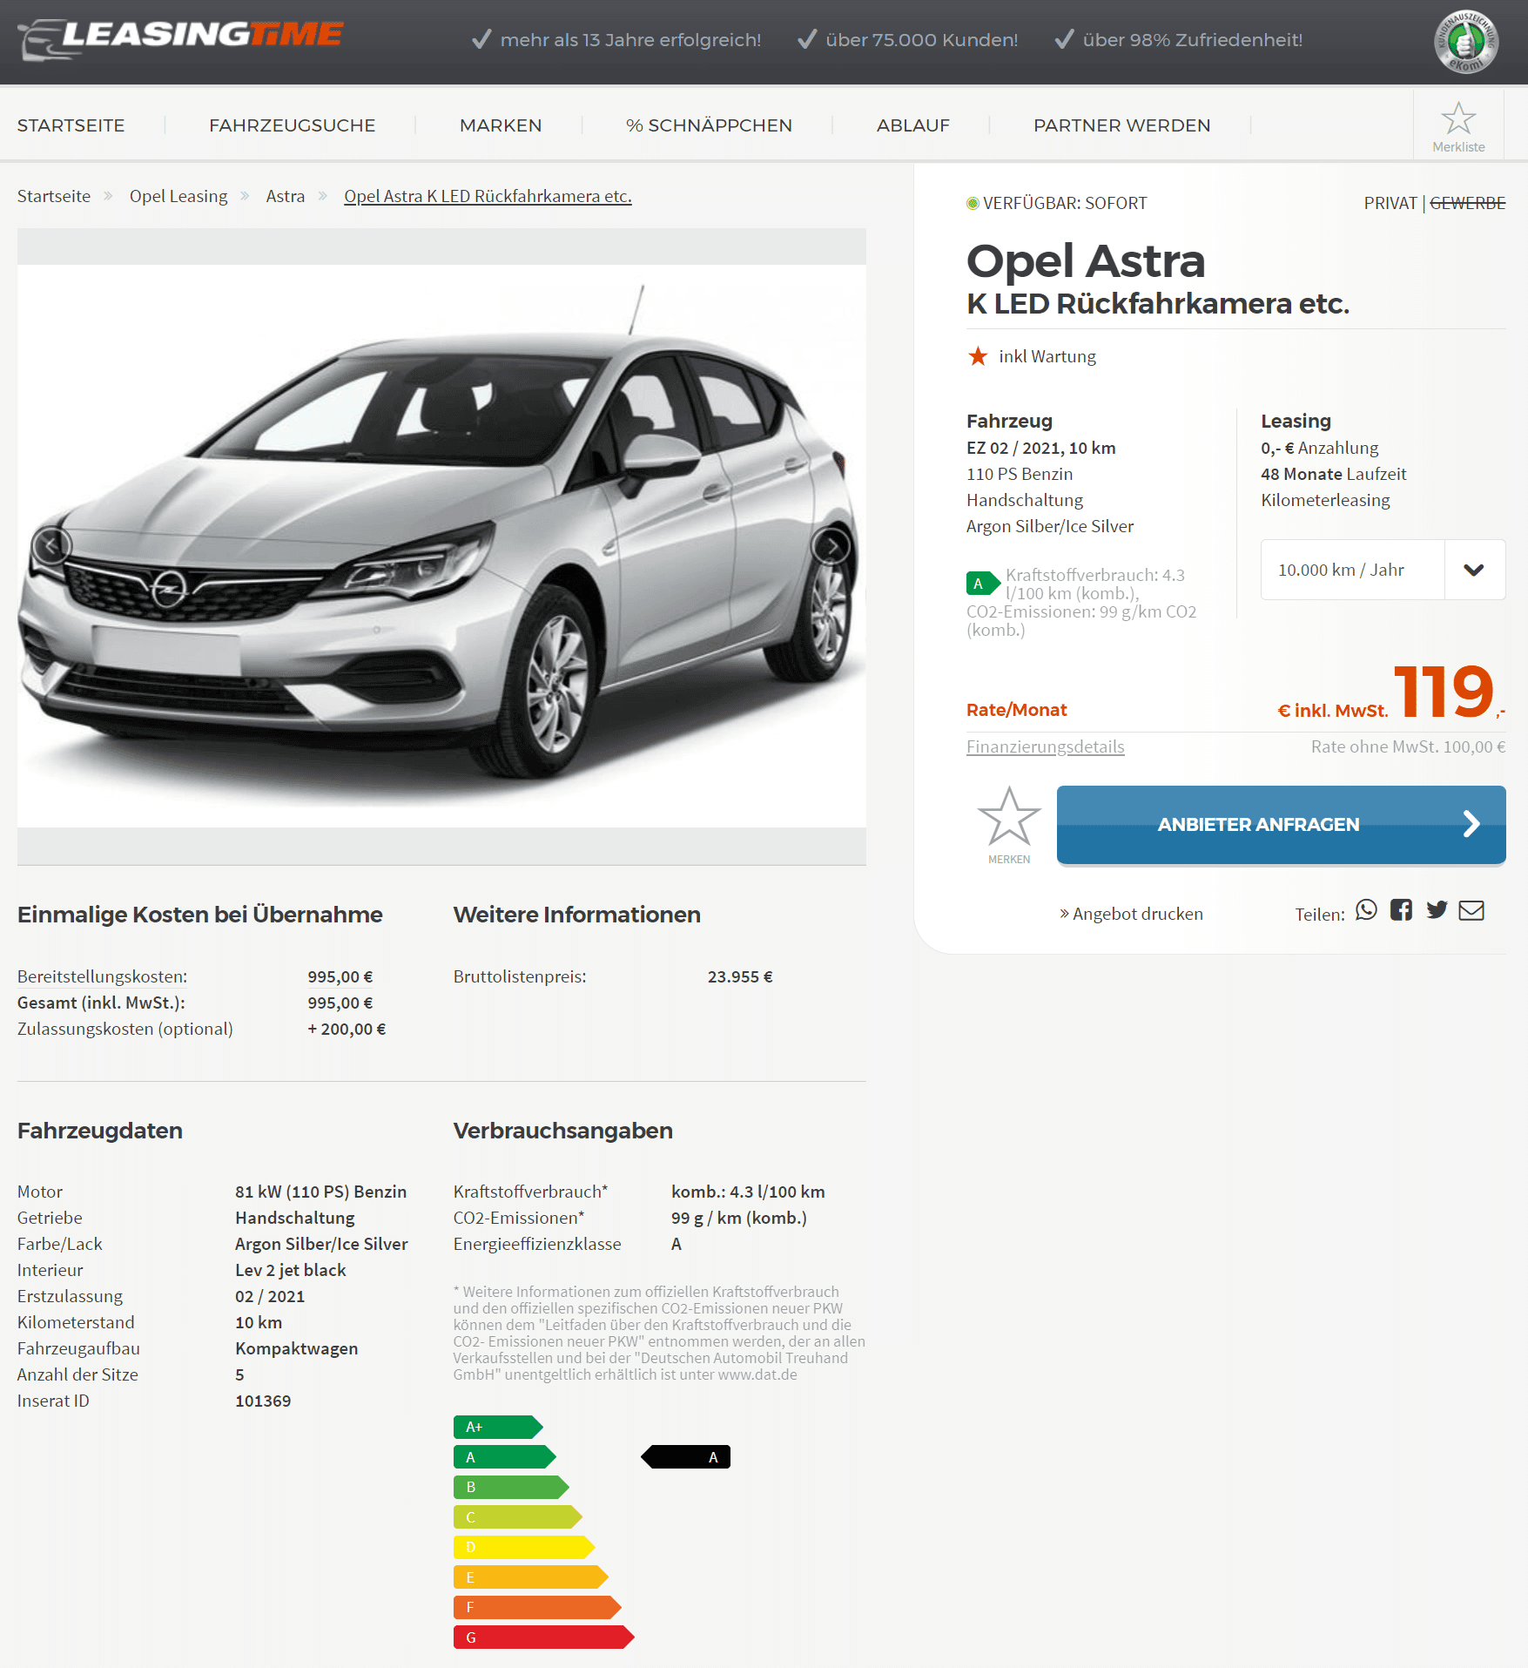Click the yellow D efficiency bar
The height and width of the screenshot is (1668, 1528).
click(524, 1547)
